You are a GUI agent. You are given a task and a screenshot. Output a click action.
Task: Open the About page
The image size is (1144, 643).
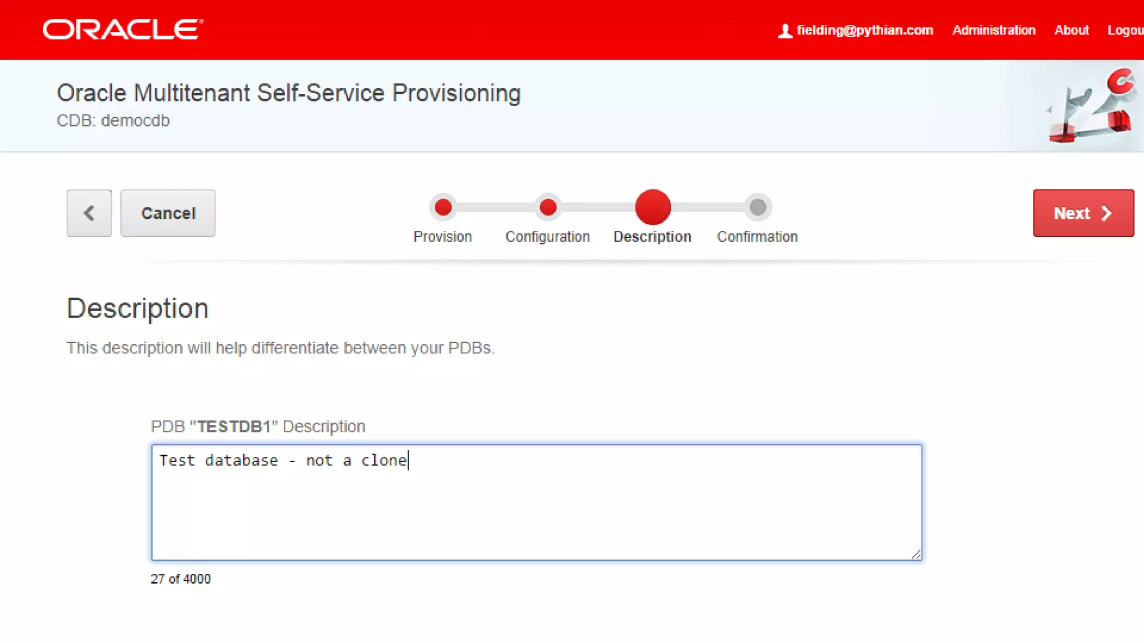coord(1071,30)
